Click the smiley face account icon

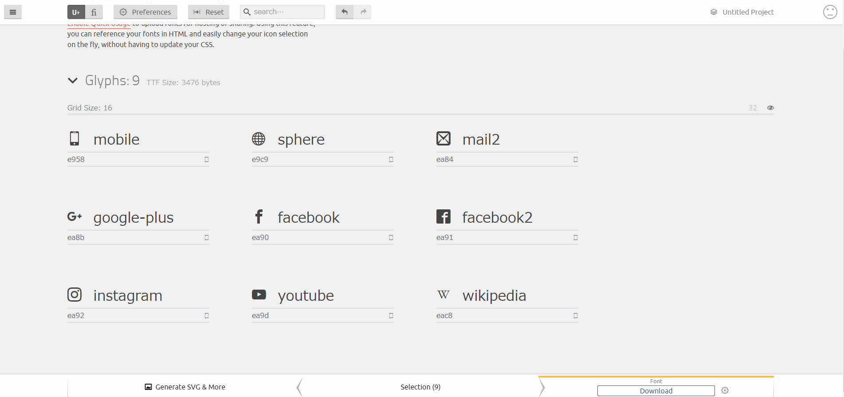click(x=830, y=12)
